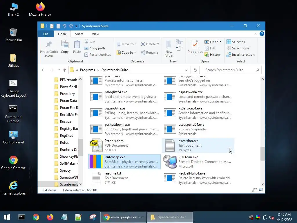Screen dimensions: 297x223
Task: Open the File ribbon tab
Action: click(46, 34)
